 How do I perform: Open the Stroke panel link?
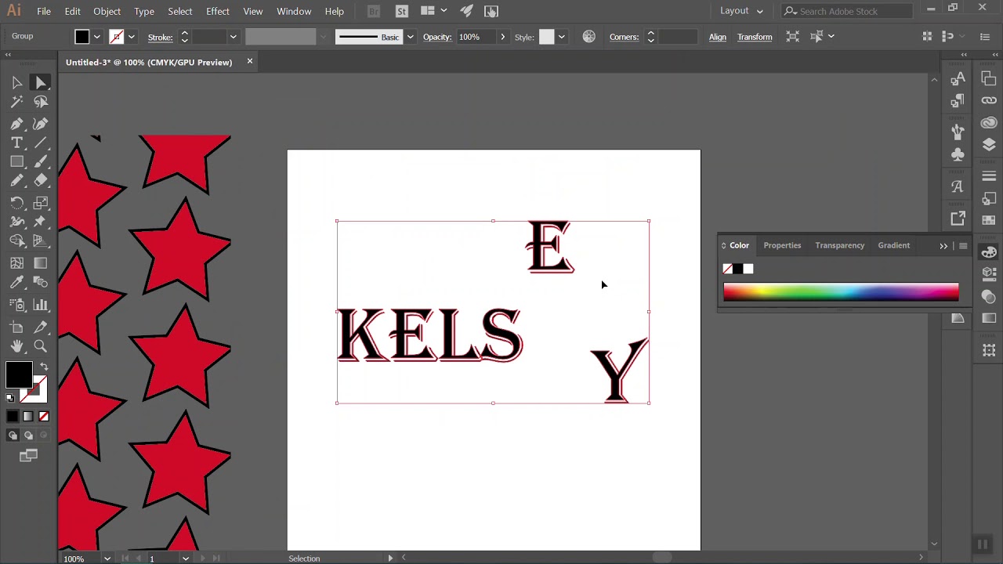pyautogui.click(x=160, y=37)
